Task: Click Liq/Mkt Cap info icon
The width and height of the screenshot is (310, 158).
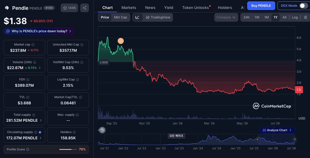Action: click(x=77, y=80)
